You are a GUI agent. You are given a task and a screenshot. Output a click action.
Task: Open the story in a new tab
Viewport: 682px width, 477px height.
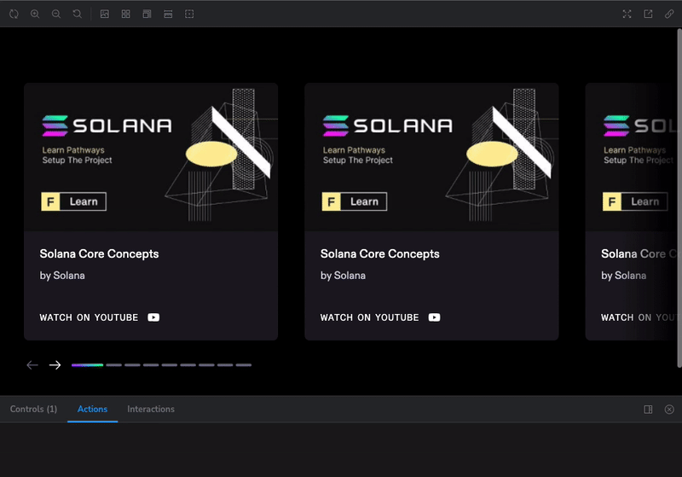[x=648, y=14]
